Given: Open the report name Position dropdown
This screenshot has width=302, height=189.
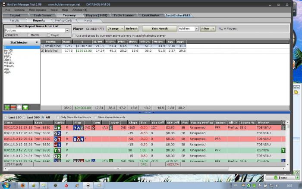Looking at the screenshot, I should (67, 31).
